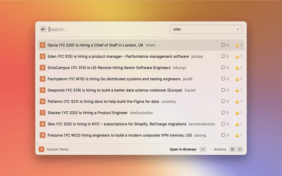Click the number 6 badge beside Patterns
The image size is (282, 176).
click(x=43, y=101)
